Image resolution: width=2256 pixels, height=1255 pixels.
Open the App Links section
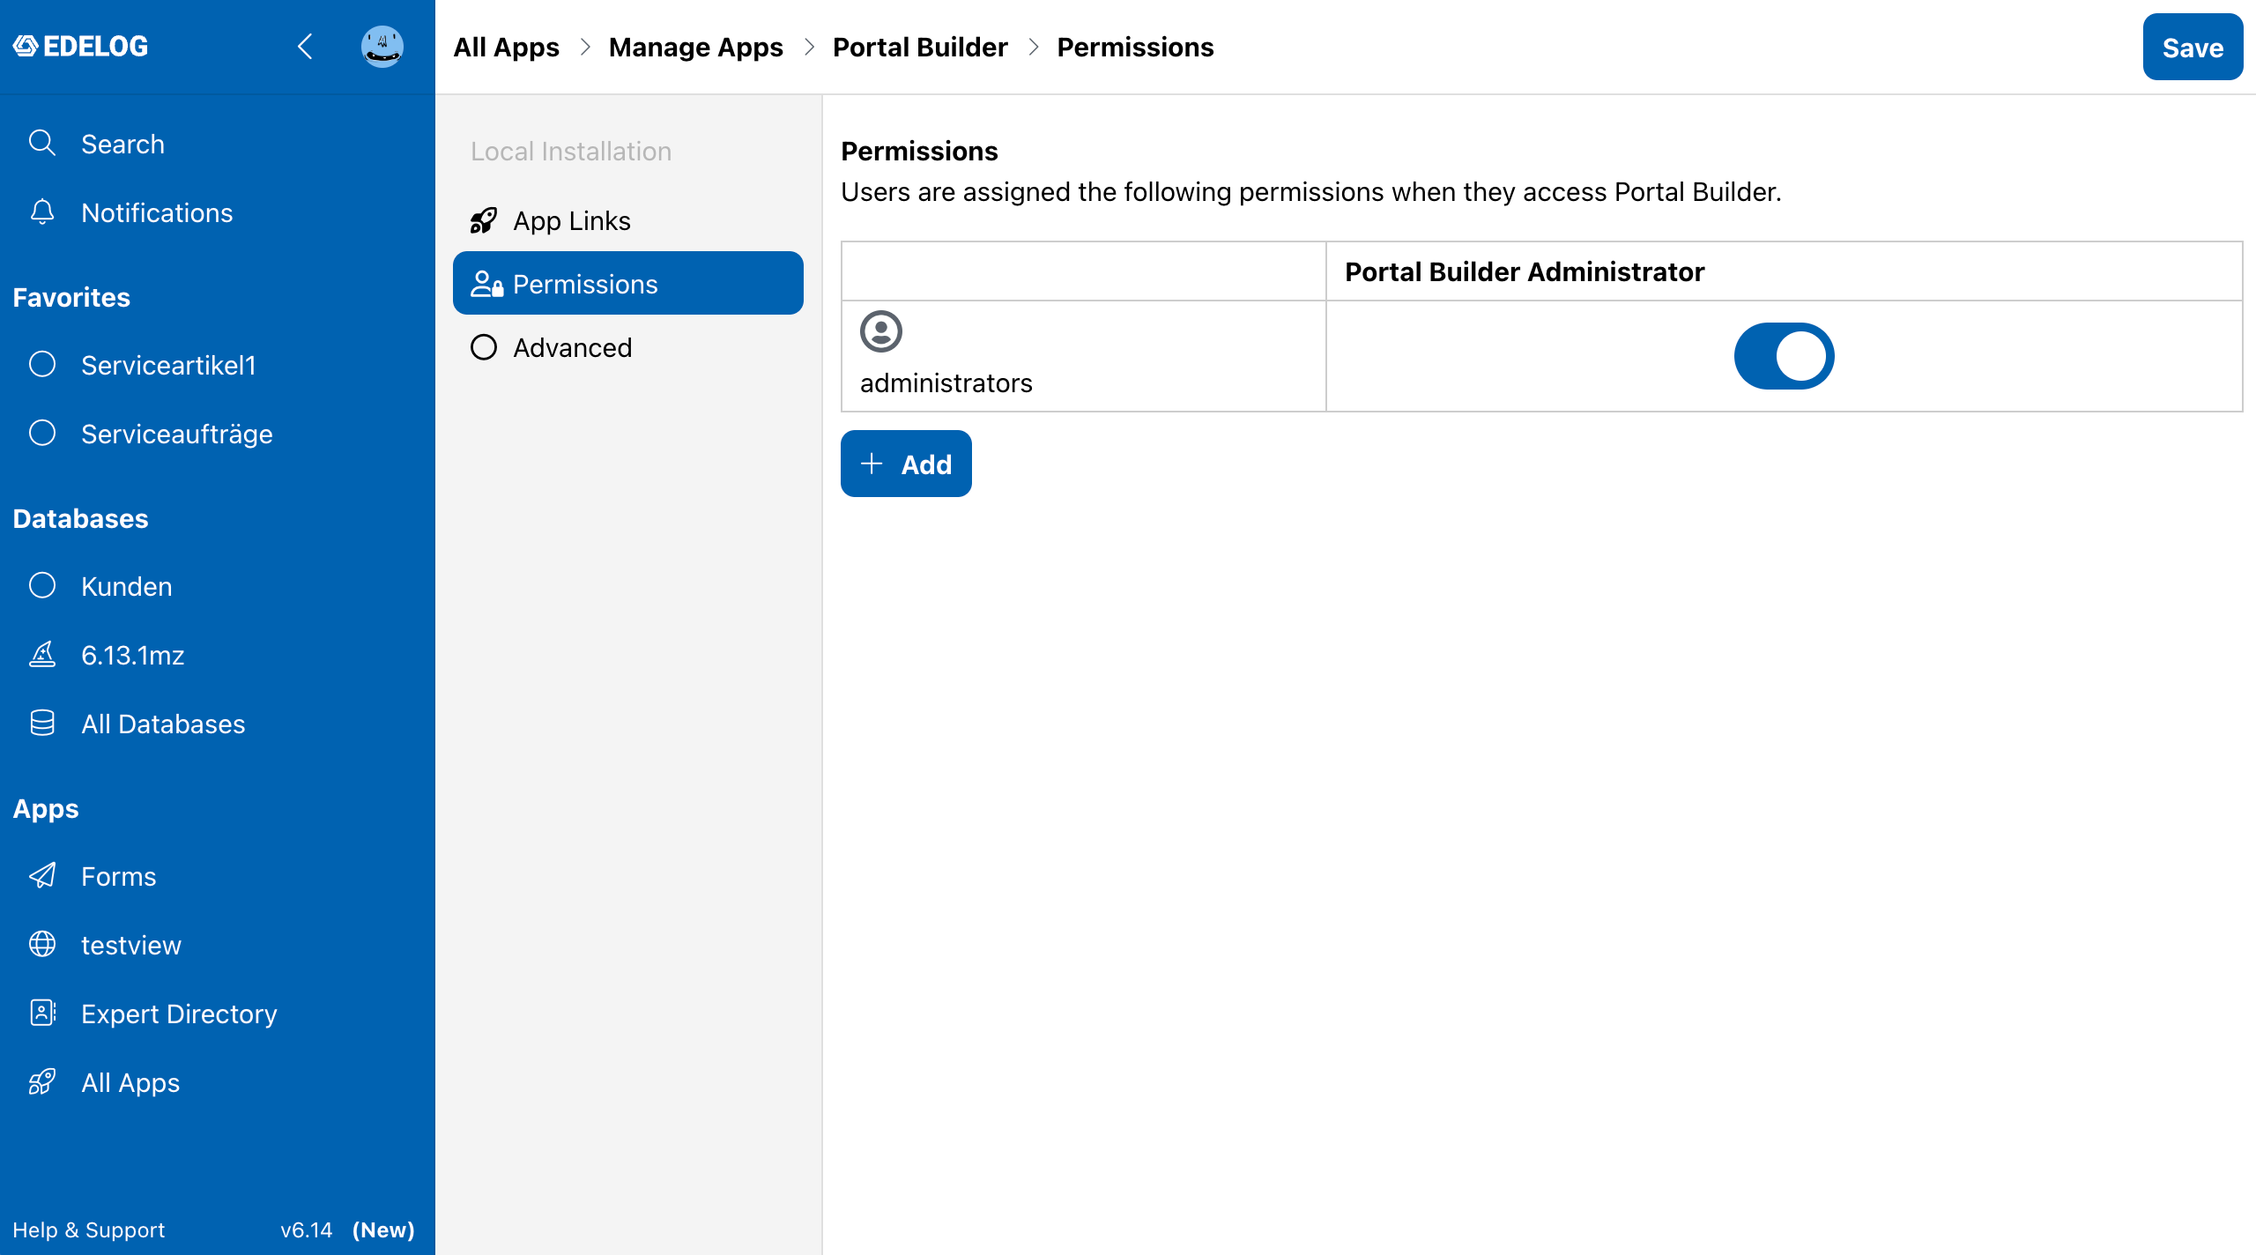click(628, 220)
